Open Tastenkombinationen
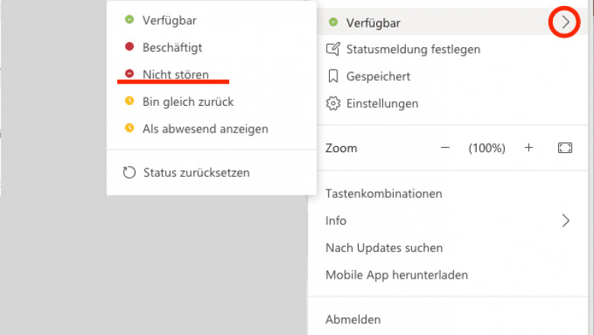Screen dimensions: 594x335 (x=384, y=194)
